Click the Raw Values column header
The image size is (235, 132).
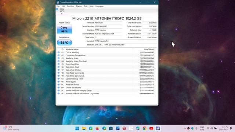click(149, 49)
